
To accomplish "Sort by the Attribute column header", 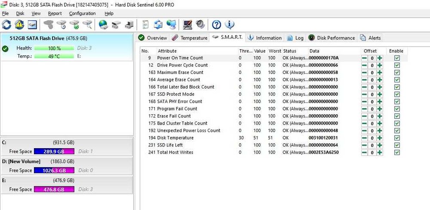I will [x=197, y=51].
